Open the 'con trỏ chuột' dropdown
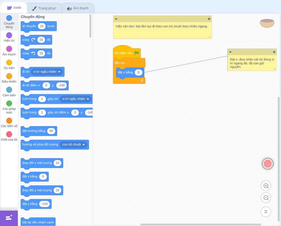281x226 pixels. [x=73, y=144]
